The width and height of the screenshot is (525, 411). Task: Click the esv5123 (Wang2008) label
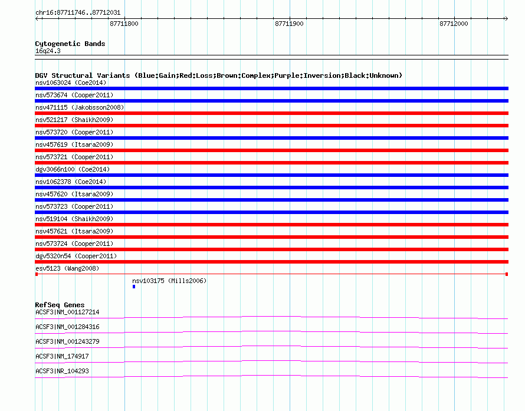[x=67, y=268]
